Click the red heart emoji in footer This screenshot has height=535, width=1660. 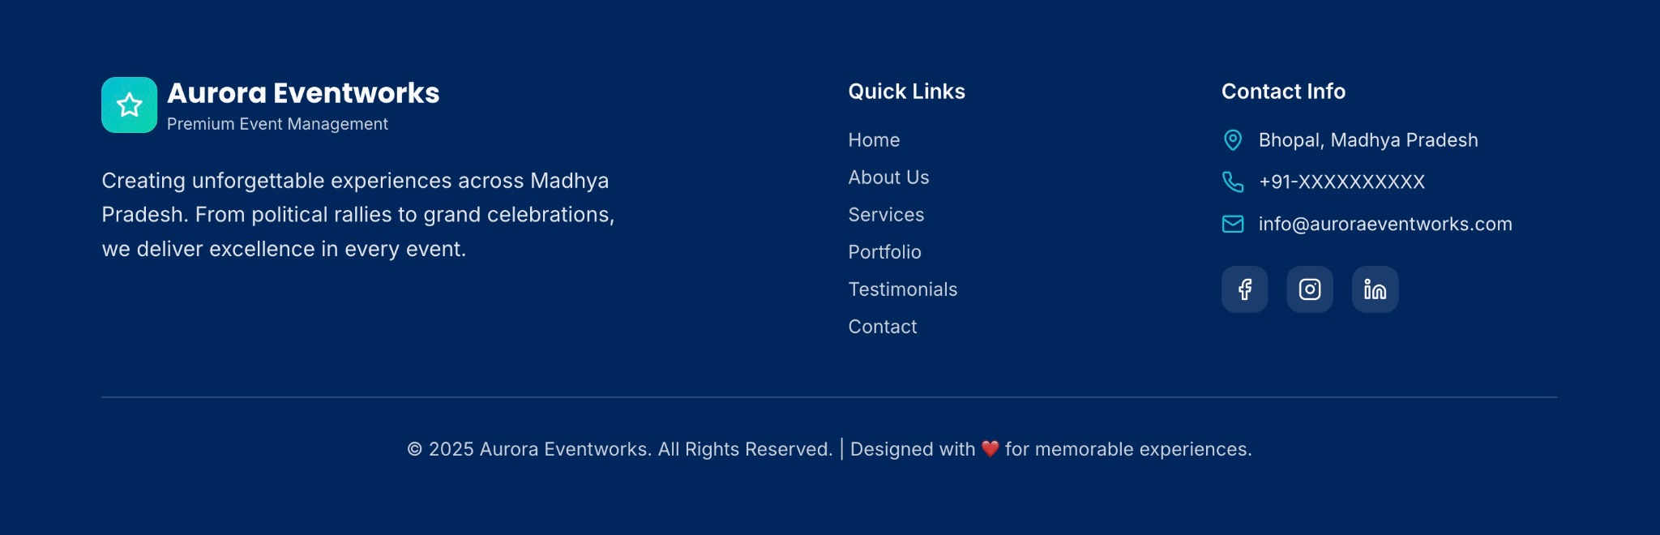tap(990, 449)
